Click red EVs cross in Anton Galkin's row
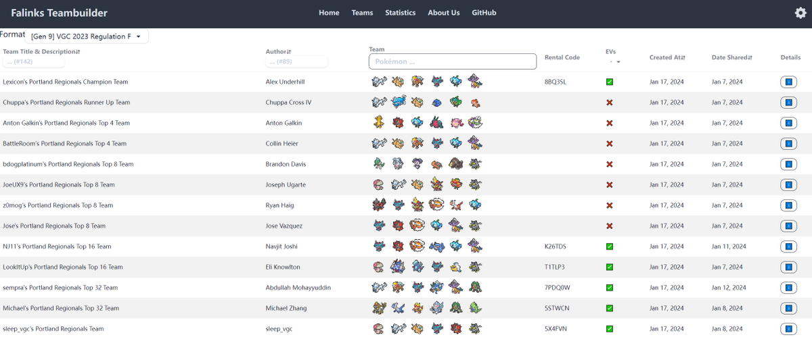Viewport: 812px width, 337px height. tap(610, 123)
